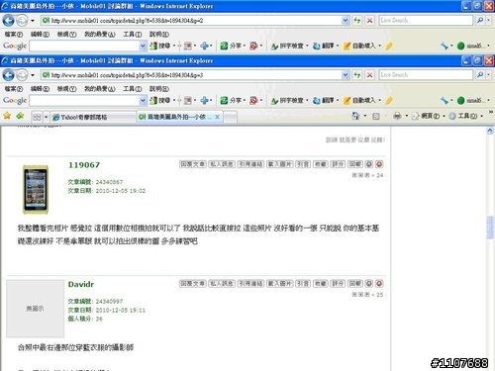Open address bar history dropdown in front window
The height and width of the screenshot is (371, 495).
[x=346, y=75]
